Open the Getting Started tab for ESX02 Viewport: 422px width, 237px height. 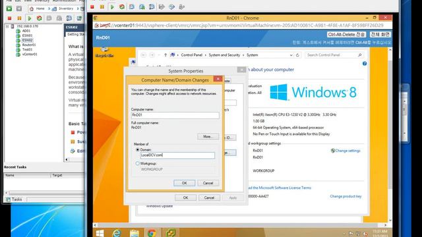click(x=75, y=34)
